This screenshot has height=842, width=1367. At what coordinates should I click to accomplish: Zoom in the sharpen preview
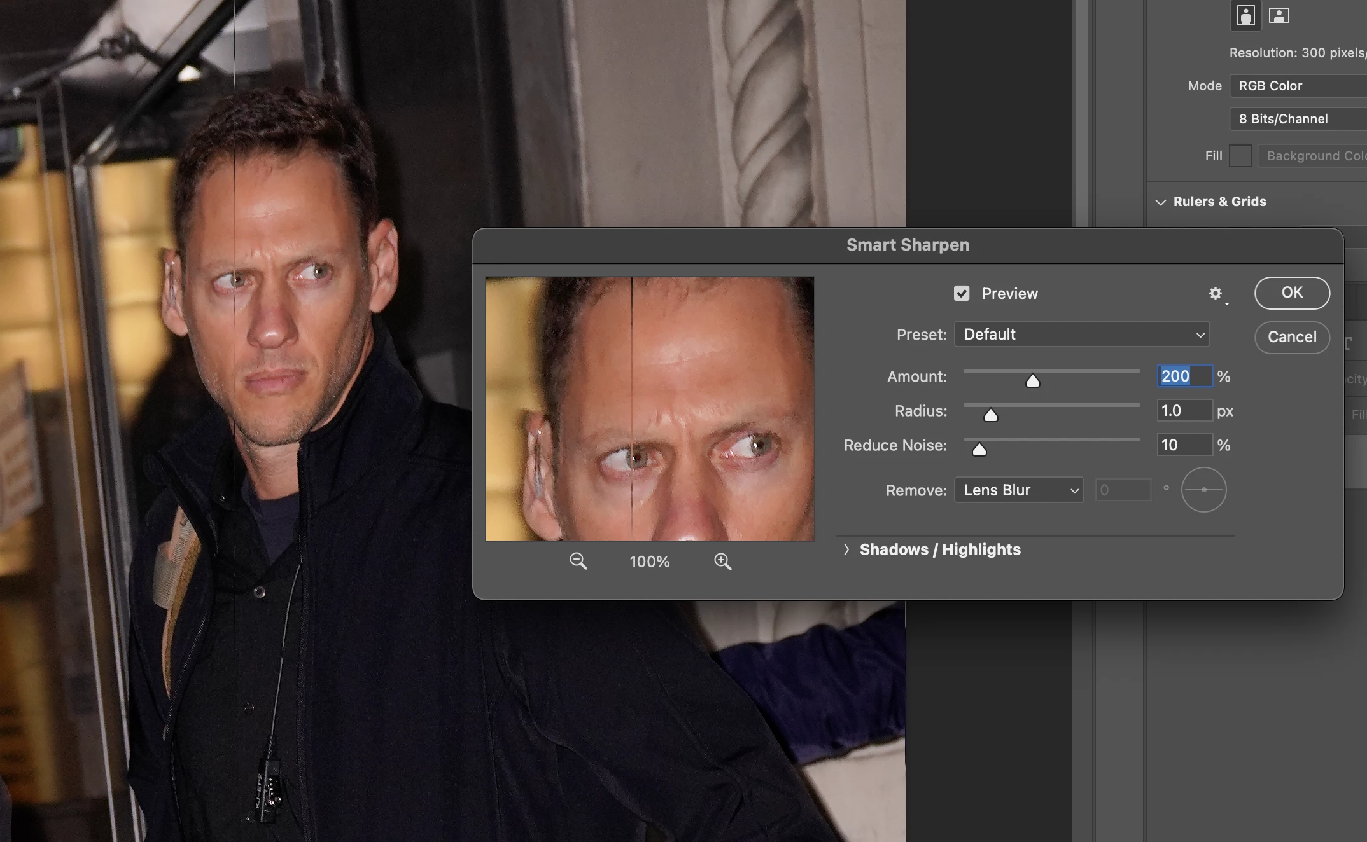click(722, 561)
